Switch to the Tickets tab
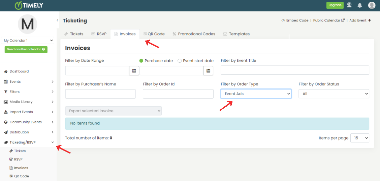 coord(74,34)
